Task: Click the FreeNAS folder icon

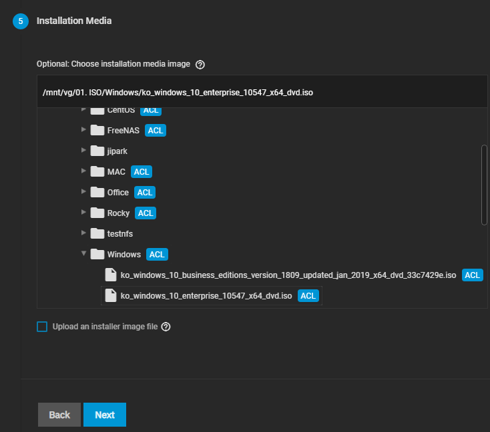Action: (x=97, y=131)
